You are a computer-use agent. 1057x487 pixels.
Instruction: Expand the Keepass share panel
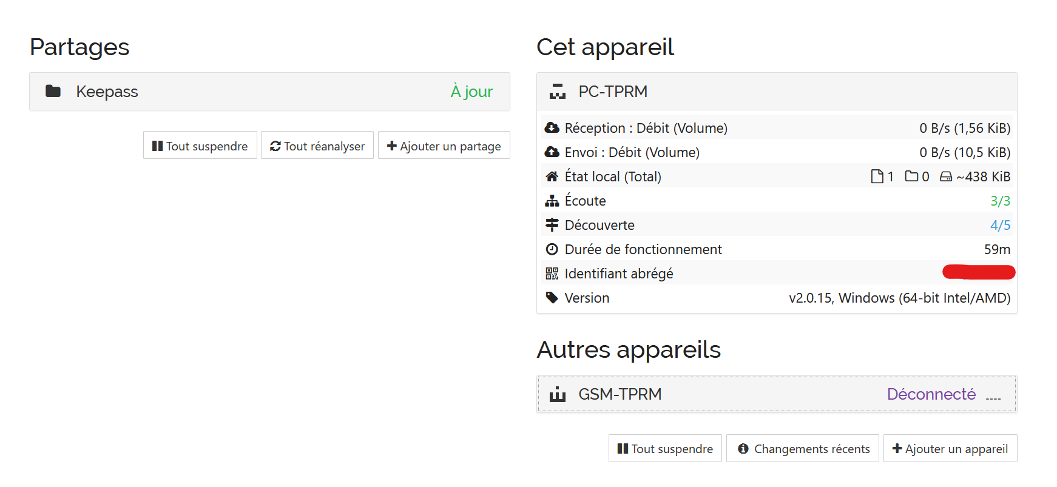(x=269, y=92)
